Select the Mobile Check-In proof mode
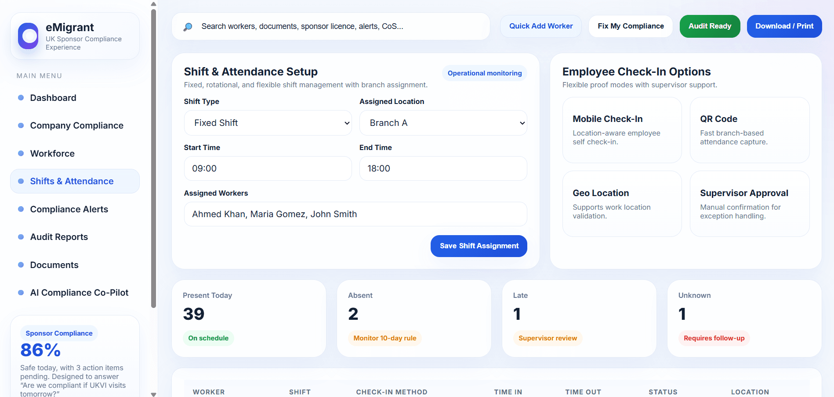The height and width of the screenshot is (397, 834). [622, 130]
